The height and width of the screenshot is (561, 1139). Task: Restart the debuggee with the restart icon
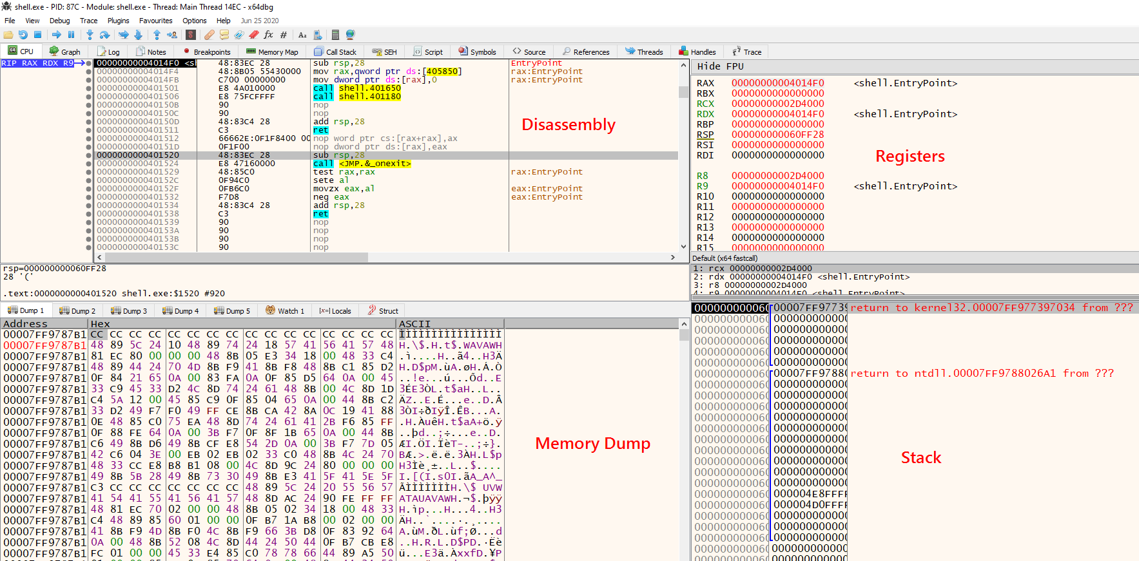23,35
